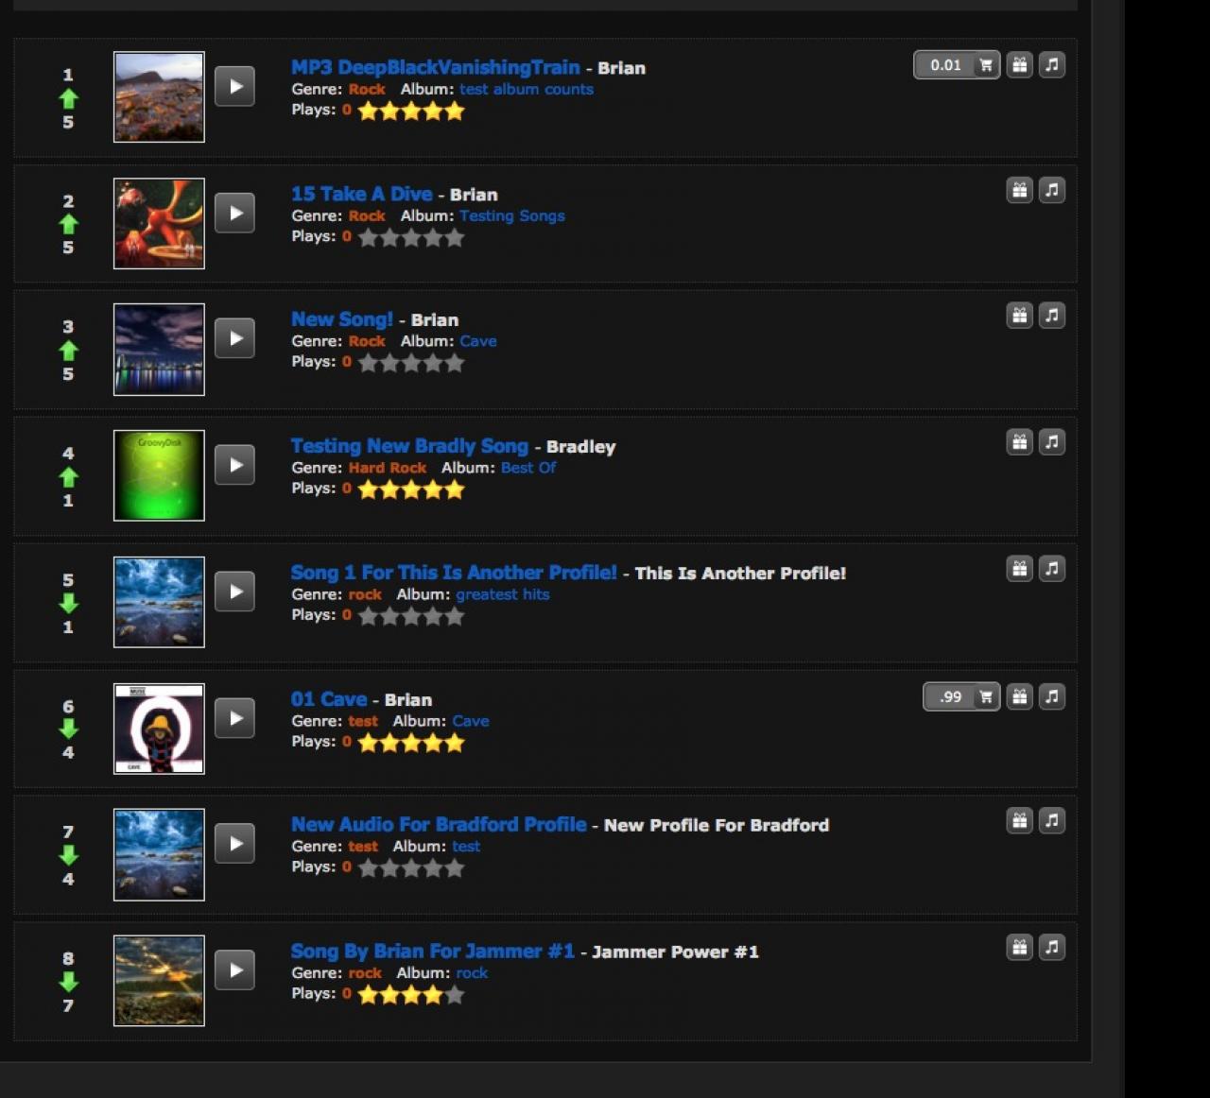Open the 'Best Of' album link
This screenshot has width=1210, height=1098.
coord(528,469)
